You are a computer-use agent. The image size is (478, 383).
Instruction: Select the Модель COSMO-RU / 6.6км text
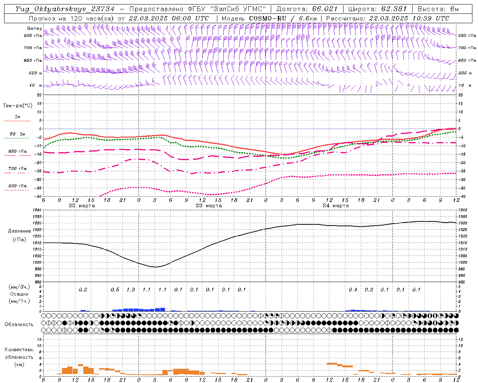269,18
